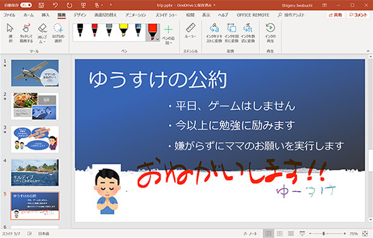Open the 画面切り替え tab

[106, 15]
